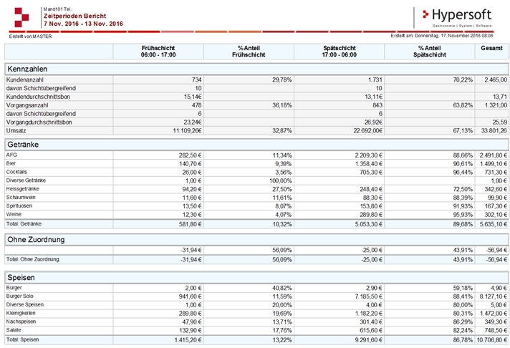Click Total Ohne Zuordnung total value -56,94 €
The height and width of the screenshot is (348, 510).
pos(496,259)
